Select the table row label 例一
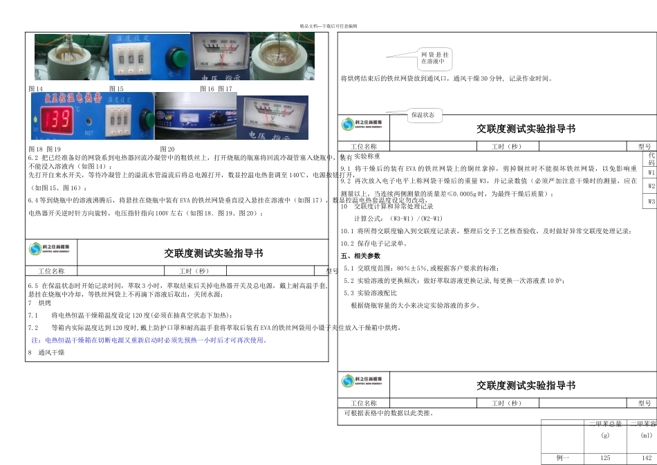The height and width of the screenshot is (465, 657). tap(563, 458)
